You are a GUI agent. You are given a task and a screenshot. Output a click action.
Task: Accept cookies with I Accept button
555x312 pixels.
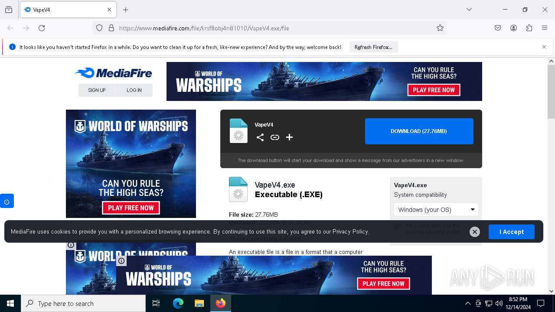[x=512, y=232]
